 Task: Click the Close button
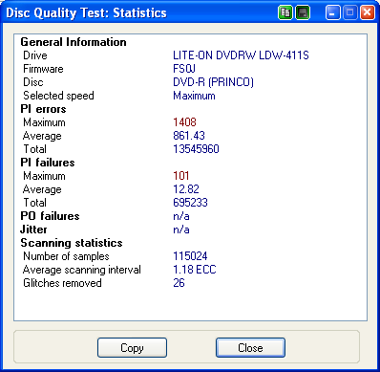pos(250,348)
